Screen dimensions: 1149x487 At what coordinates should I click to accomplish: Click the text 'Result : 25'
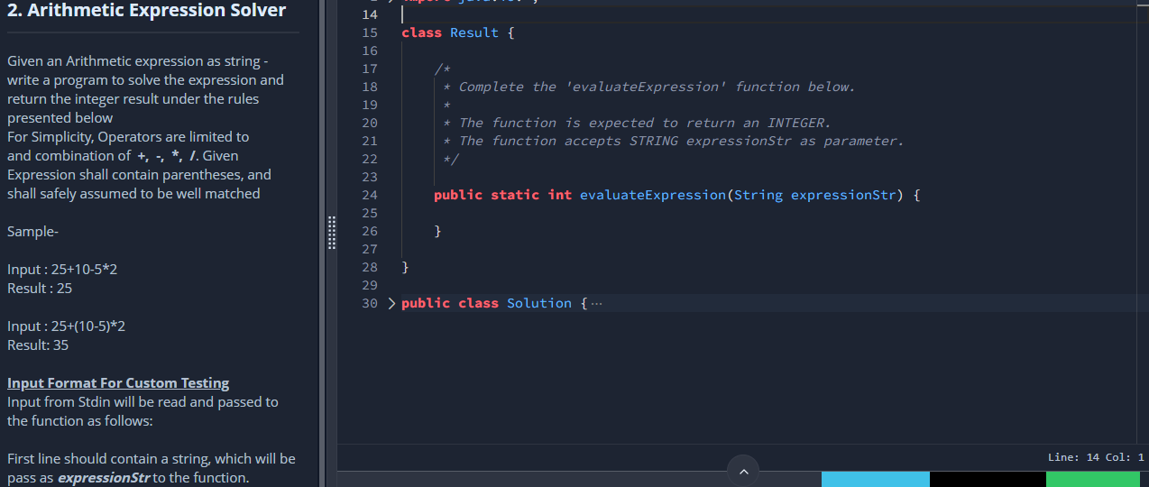pyautogui.click(x=40, y=288)
